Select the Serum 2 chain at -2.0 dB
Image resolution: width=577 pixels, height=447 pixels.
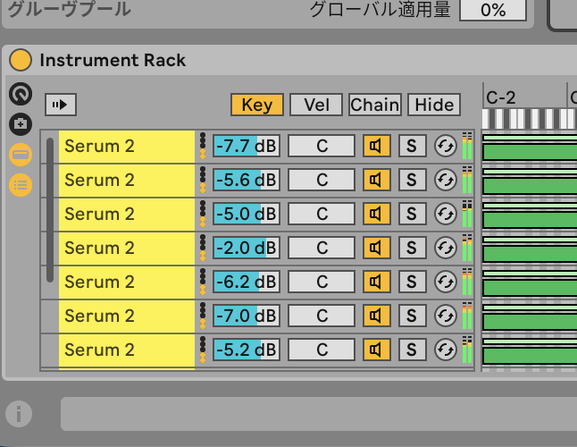click(x=127, y=248)
